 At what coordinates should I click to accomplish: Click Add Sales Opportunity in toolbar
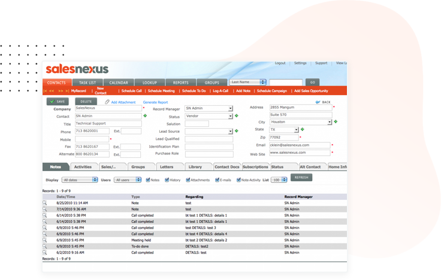pyautogui.click(x=311, y=91)
